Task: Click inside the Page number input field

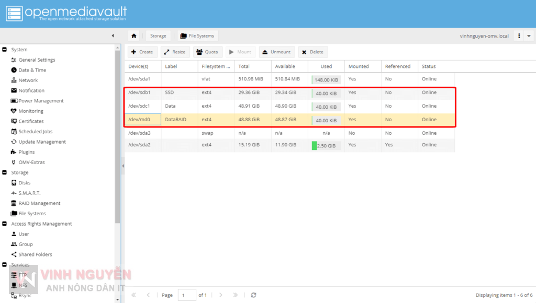Action: point(187,295)
